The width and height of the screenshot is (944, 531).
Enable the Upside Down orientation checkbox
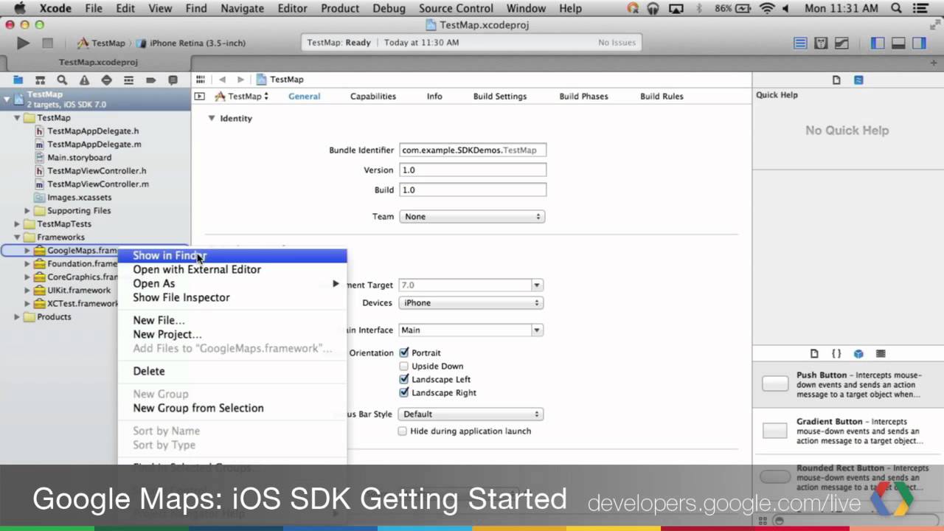coord(403,366)
